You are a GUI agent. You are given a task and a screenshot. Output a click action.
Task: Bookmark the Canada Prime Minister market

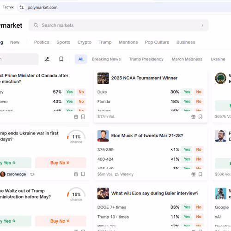[83, 117]
